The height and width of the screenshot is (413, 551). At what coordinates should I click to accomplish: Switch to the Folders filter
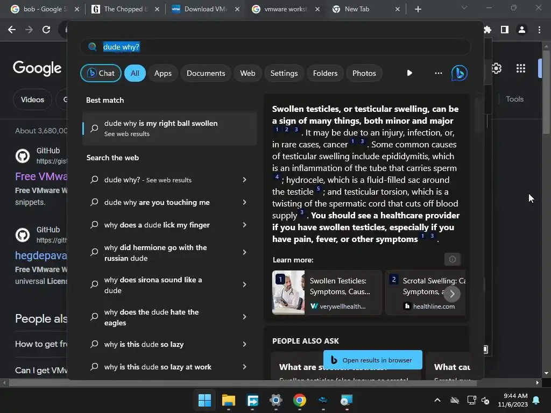325,73
